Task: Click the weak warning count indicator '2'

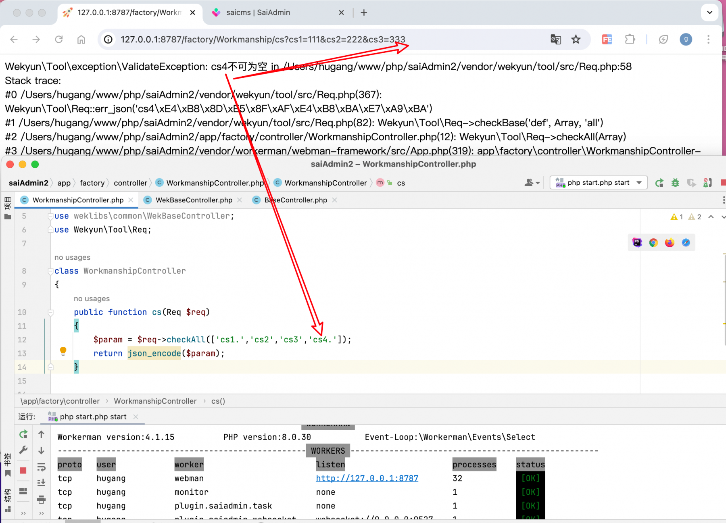Action: tap(695, 217)
